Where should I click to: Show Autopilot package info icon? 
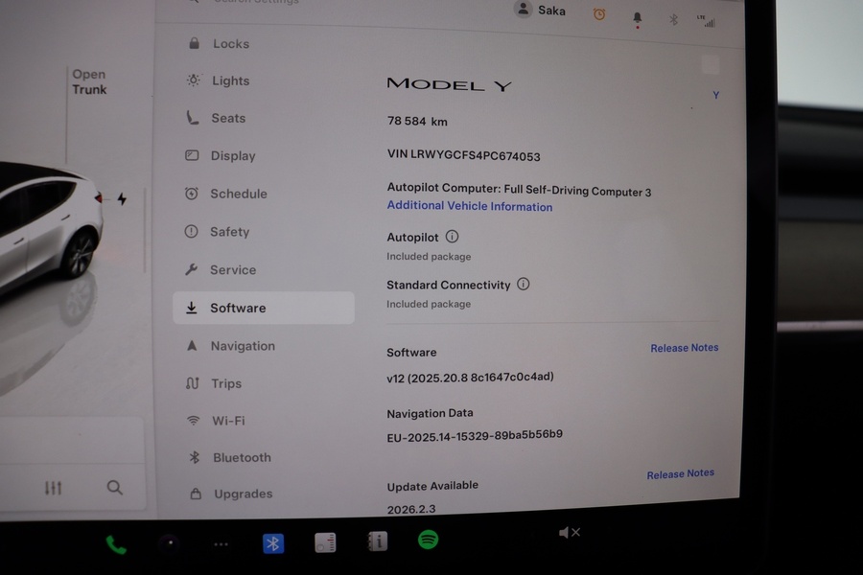(452, 237)
